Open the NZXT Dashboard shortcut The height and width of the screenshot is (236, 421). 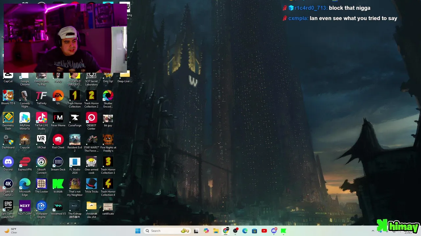tap(8, 142)
